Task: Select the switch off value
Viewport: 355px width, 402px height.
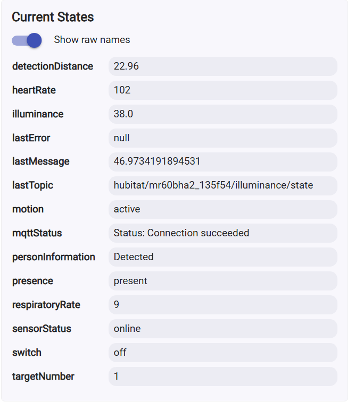Action: pyautogui.click(x=222, y=353)
